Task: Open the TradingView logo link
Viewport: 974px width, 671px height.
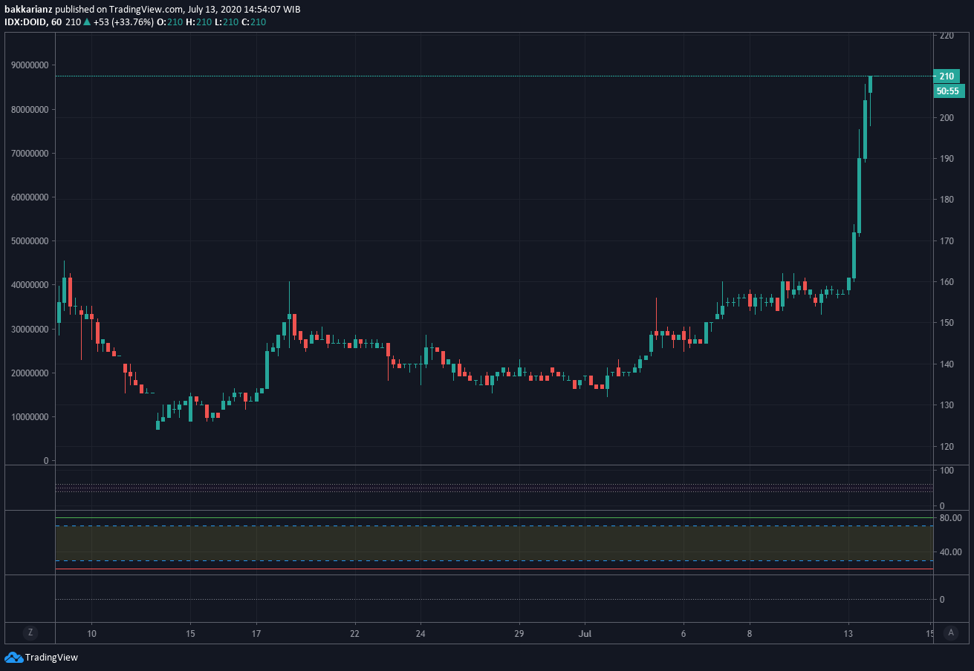Action: (x=41, y=657)
